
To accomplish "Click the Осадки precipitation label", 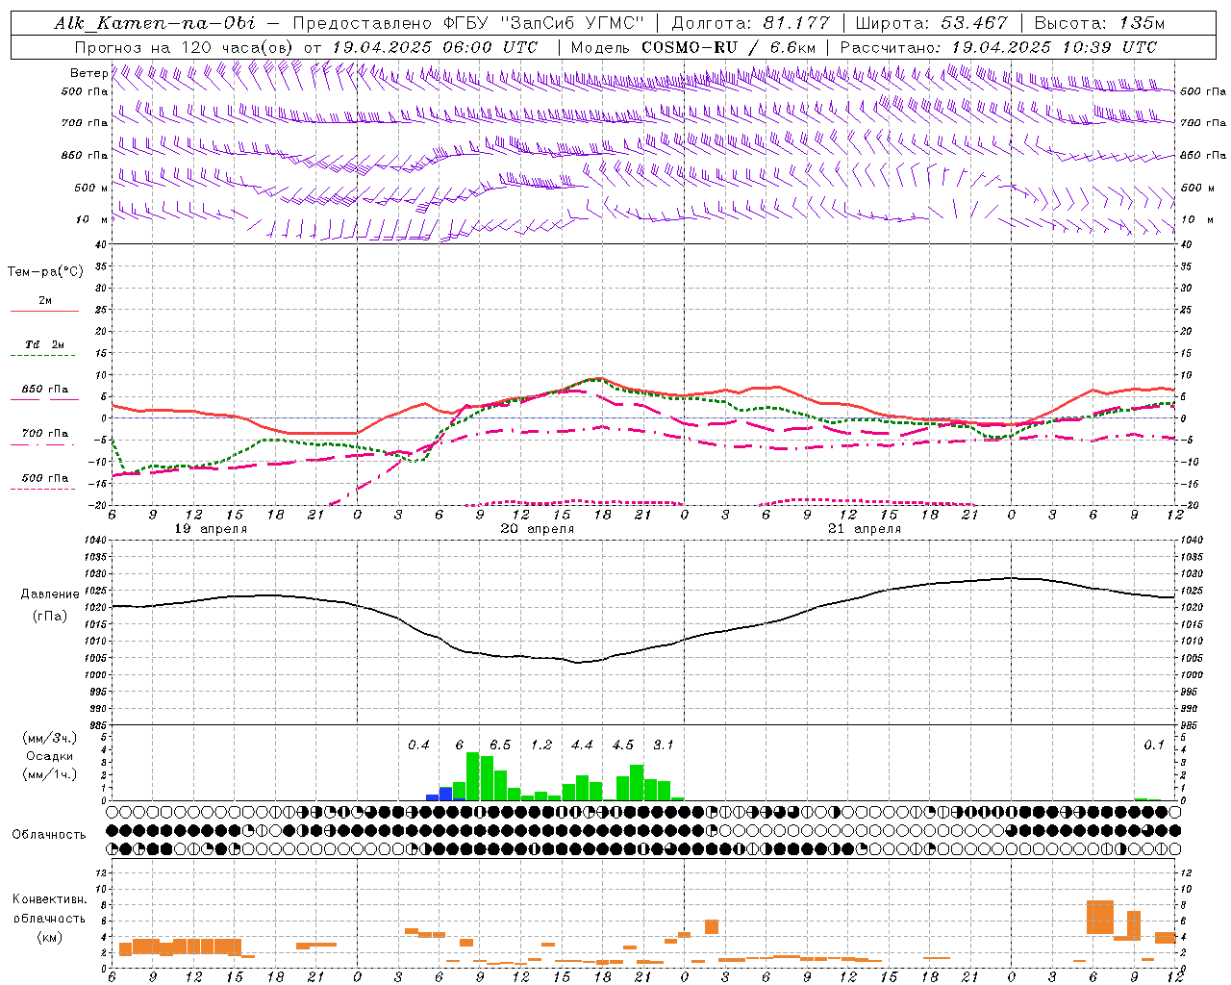I will tap(50, 756).
